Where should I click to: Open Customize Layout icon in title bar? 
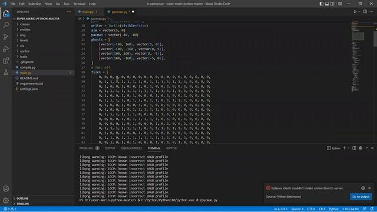[x=340, y=4]
